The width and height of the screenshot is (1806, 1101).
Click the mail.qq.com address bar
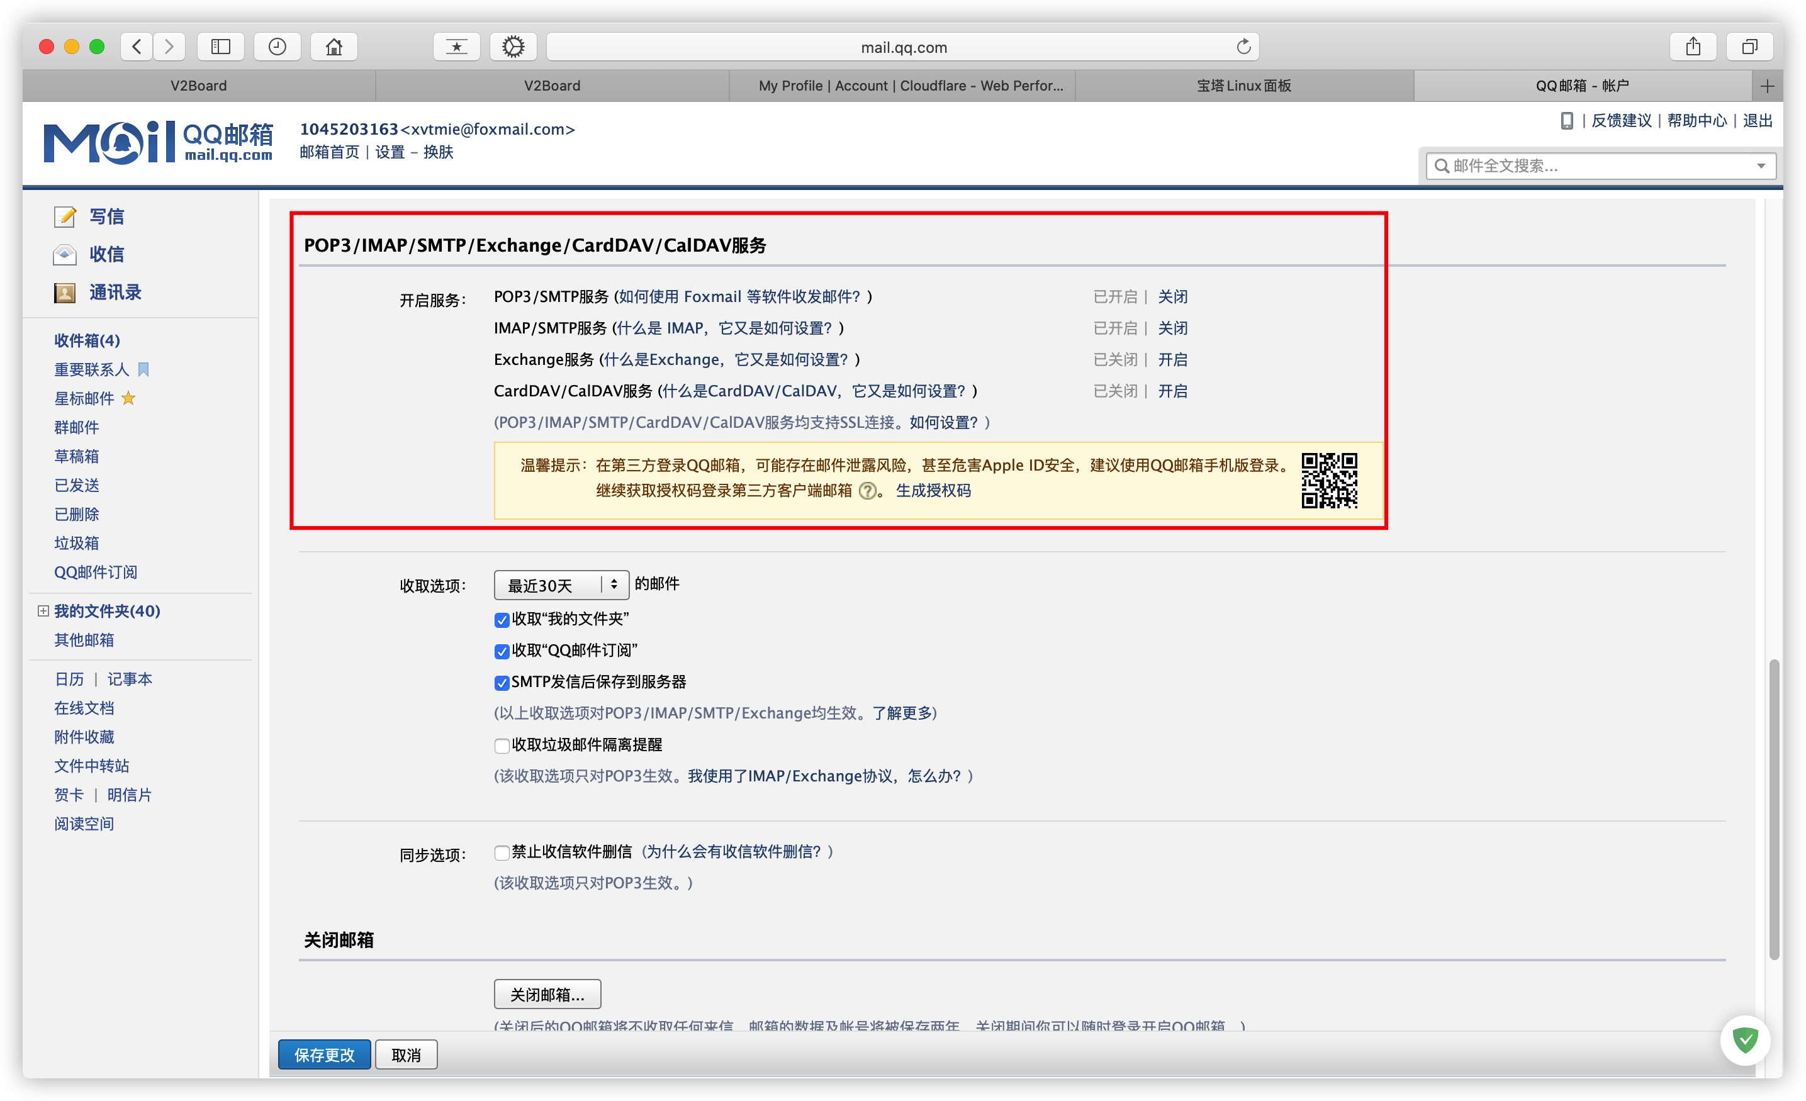click(903, 47)
